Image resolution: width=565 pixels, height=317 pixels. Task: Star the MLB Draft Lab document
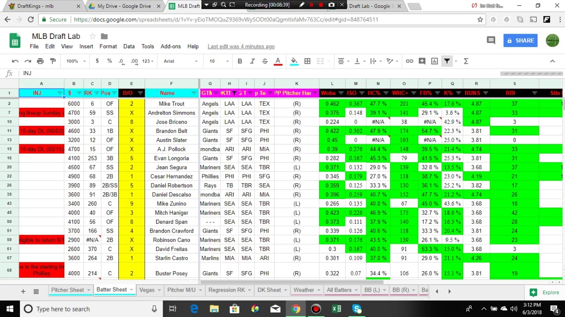point(92,36)
